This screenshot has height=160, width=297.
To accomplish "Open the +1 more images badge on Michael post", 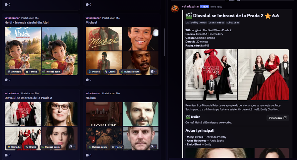I will coord(153,72).
